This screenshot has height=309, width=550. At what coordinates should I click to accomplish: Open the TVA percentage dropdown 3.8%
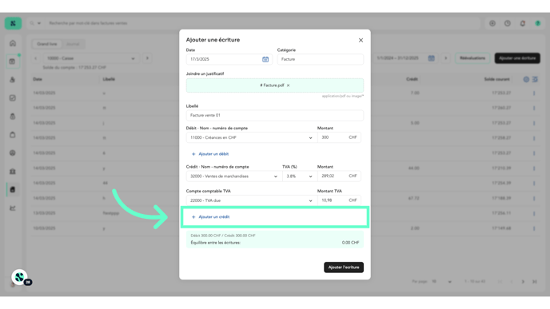pos(299,176)
